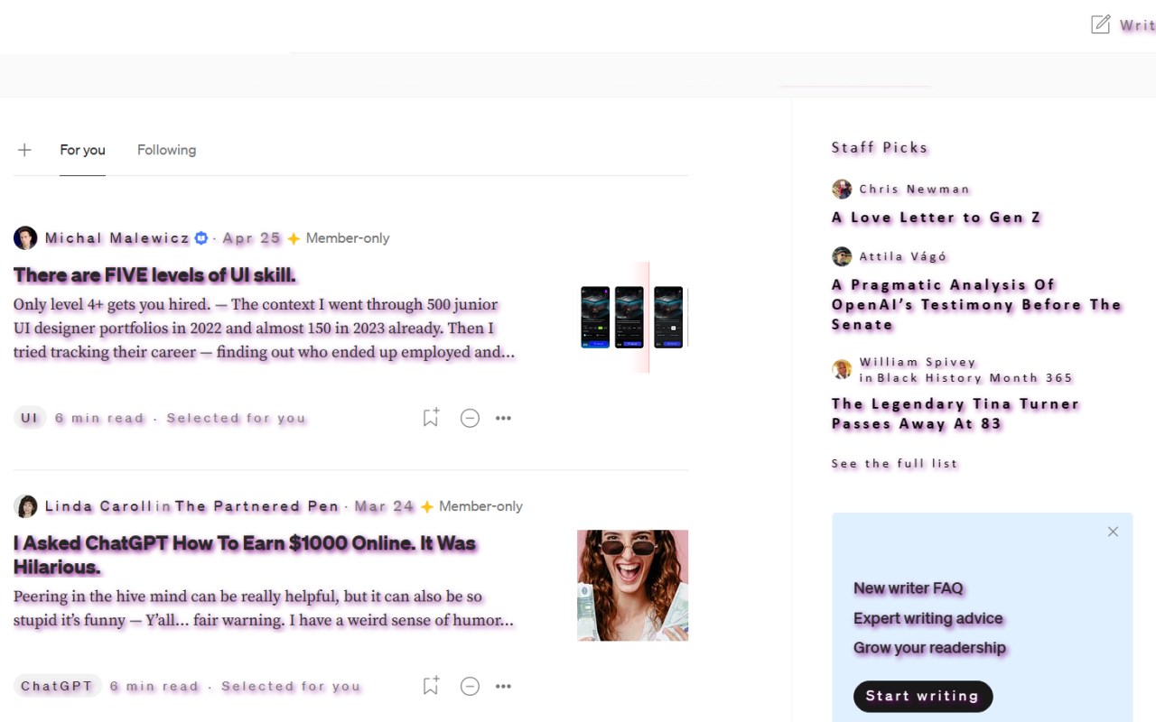The height and width of the screenshot is (722, 1156).
Task: Open A Pragmatic Analysis Of OpenAI's Testimony article
Action: pyautogui.click(x=976, y=305)
